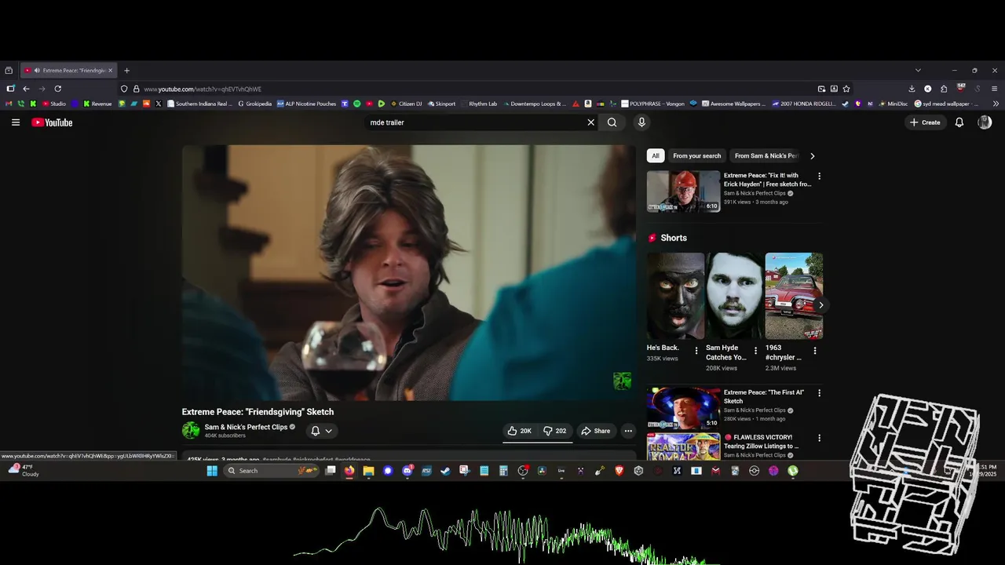Open the browser application hamburger menu
Screen dimensions: 1005x565
994,89
